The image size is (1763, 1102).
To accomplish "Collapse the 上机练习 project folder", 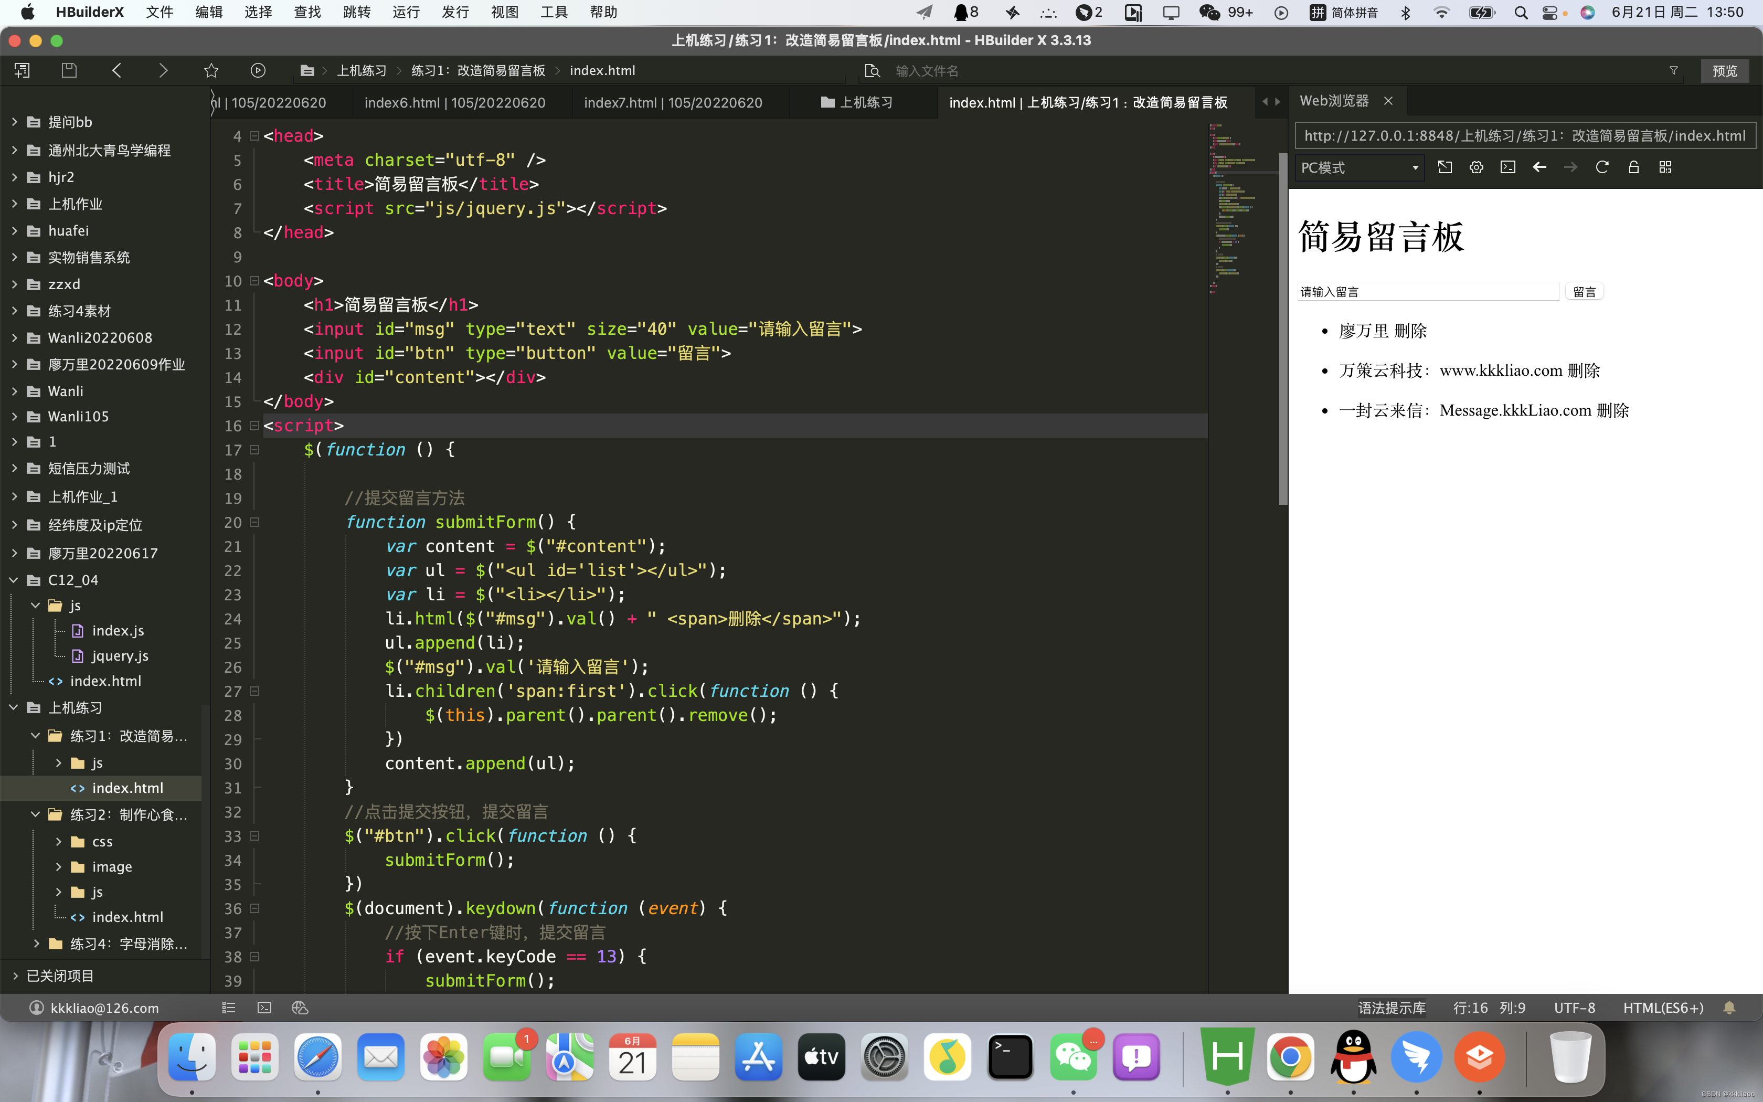I will click(13, 708).
